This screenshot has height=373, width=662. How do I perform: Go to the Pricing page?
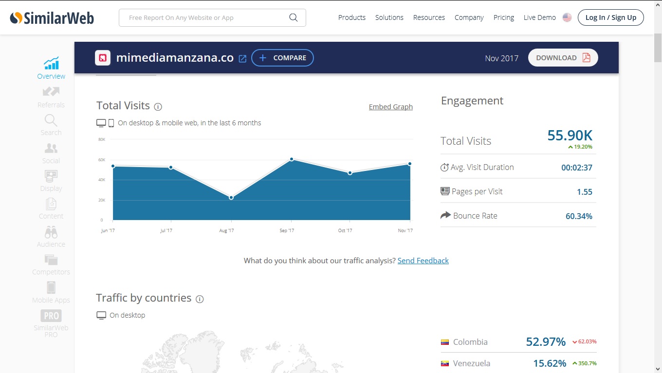click(504, 17)
